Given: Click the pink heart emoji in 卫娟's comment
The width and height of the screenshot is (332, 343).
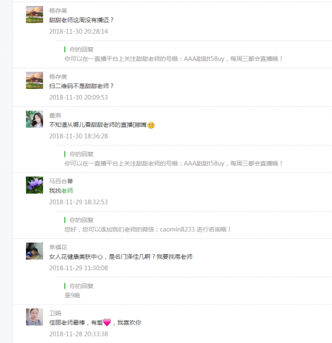Looking at the screenshot, I should pos(107,322).
